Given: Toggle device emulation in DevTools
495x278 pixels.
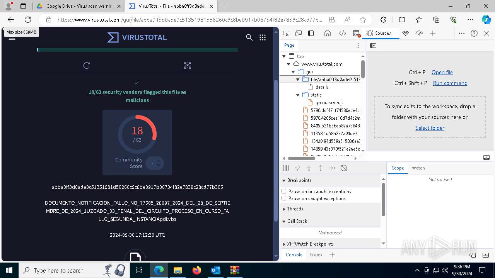Looking at the screenshot, I should point(299,33).
